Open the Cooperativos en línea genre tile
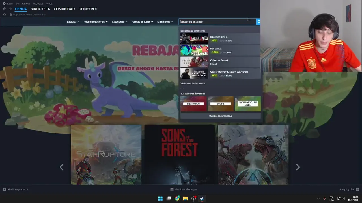The height and width of the screenshot is (203, 362). [247, 104]
